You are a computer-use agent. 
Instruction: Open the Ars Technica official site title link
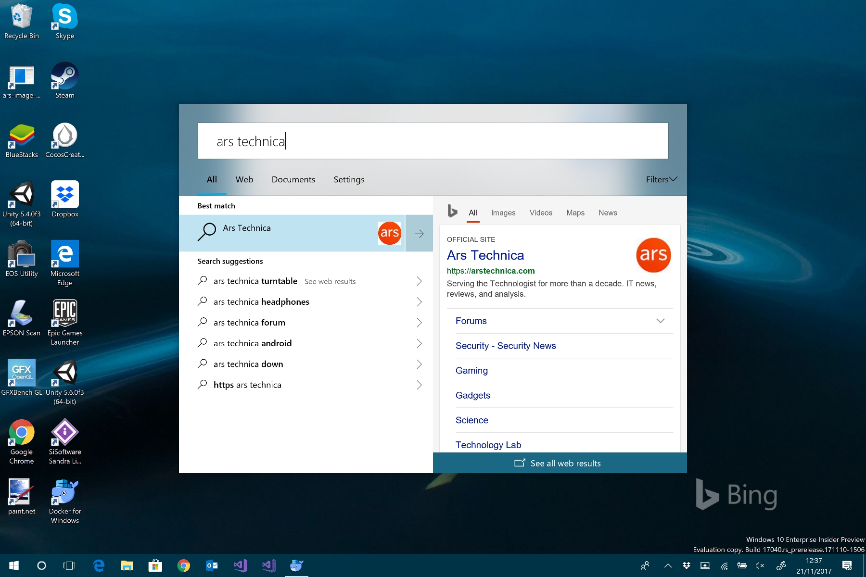pos(485,255)
